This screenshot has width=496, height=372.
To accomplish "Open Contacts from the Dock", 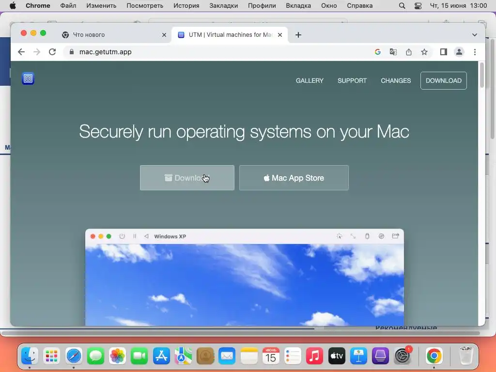I will click(x=205, y=356).
